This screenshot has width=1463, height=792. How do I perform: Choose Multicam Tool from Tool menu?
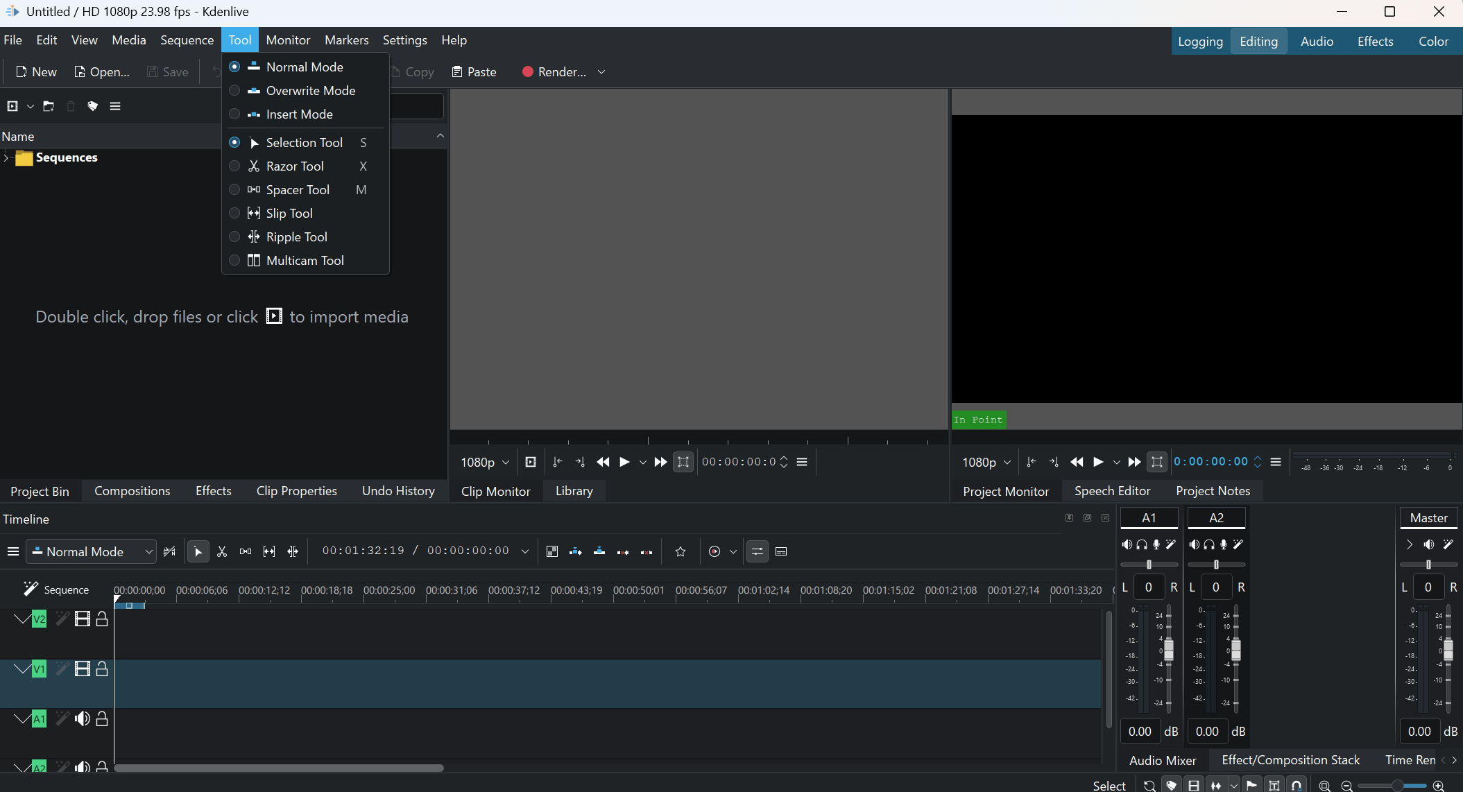305,261
